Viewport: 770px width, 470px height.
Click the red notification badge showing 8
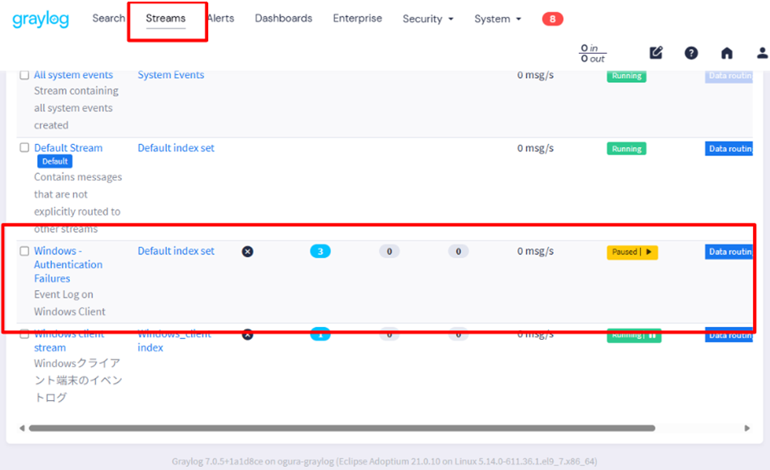tap(552, 19)
